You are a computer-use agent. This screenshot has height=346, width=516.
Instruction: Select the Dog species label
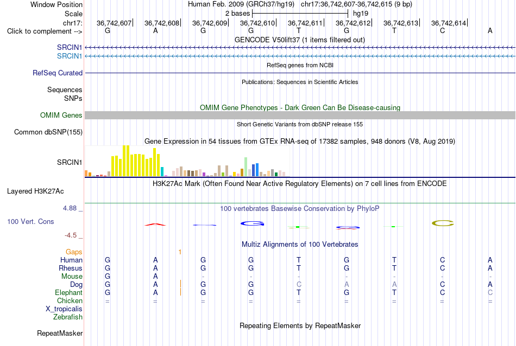tap(77, 285)
